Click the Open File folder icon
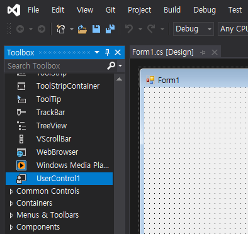Viewport: 248px width, 234px height. pos(82,29)
